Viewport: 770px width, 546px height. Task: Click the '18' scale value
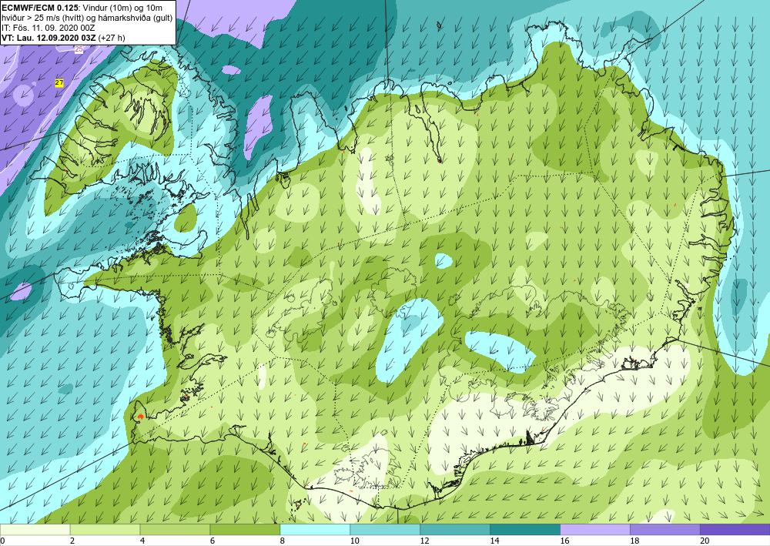[x=634, y=541]
